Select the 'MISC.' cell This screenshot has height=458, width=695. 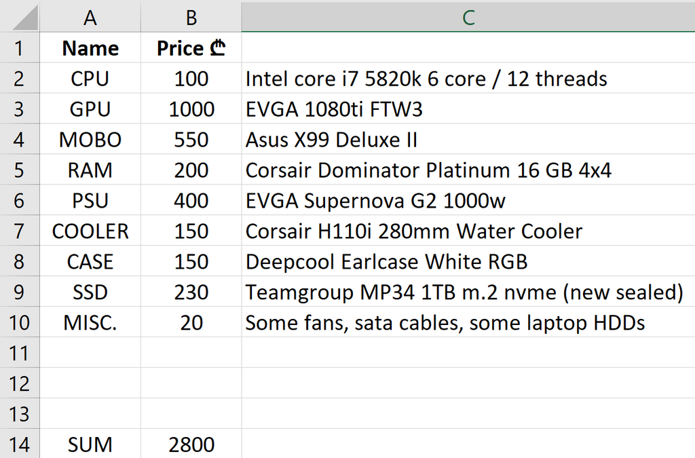pos(90,323)
